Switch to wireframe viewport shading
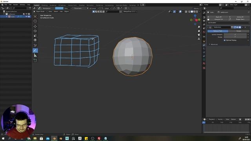The image size is (251, 141). click(189, 12)
